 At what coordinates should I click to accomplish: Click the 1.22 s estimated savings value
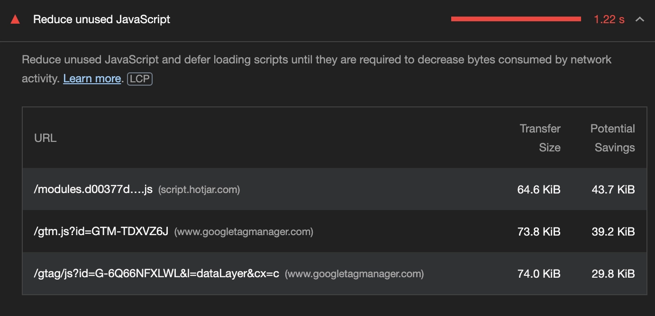(609, 19)
